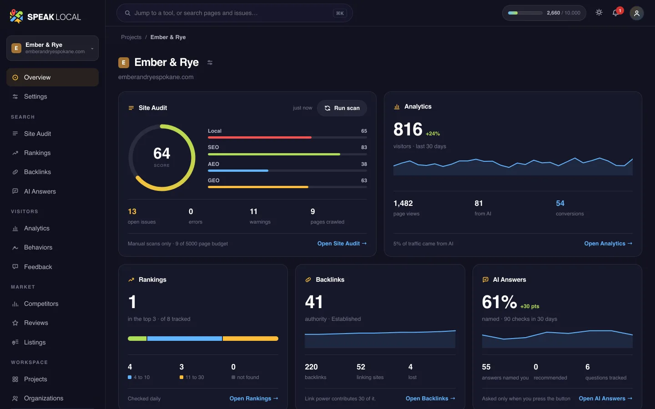Click the Site Audit card header icon
Screen dimensions: 655x409
tap(131, 108)
